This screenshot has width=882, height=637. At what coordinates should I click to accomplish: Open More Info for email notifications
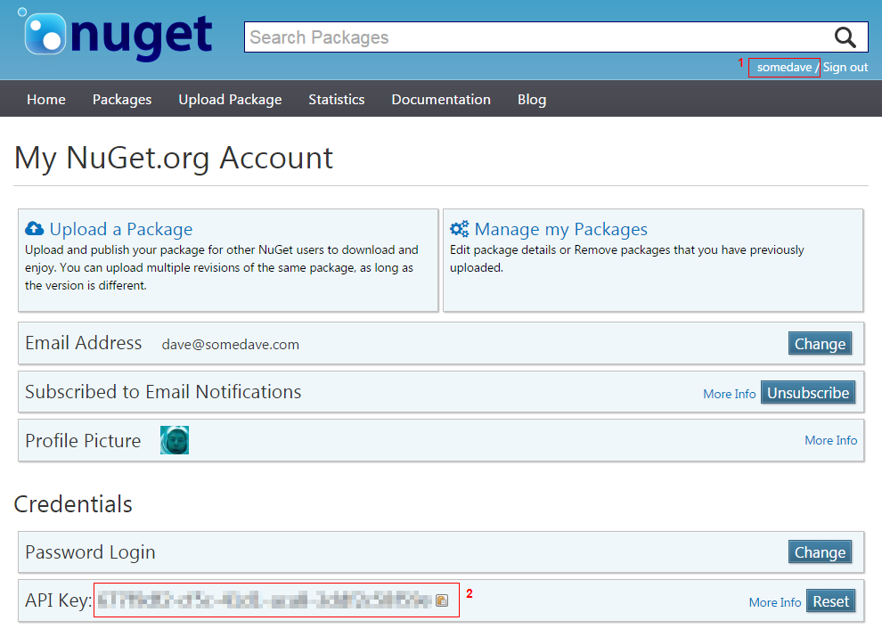(729, 394)
